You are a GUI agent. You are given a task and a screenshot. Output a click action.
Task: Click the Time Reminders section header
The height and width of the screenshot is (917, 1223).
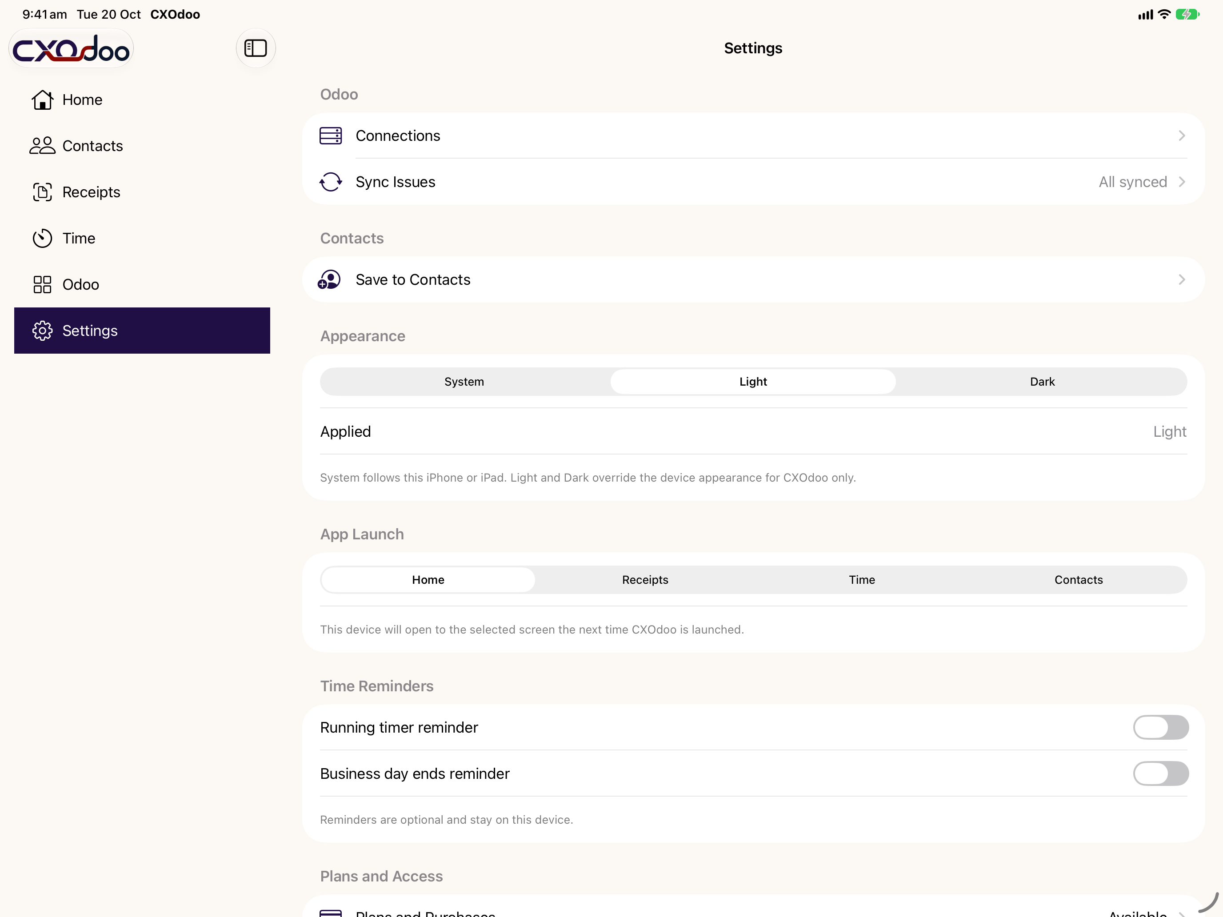tap(376, 686)
